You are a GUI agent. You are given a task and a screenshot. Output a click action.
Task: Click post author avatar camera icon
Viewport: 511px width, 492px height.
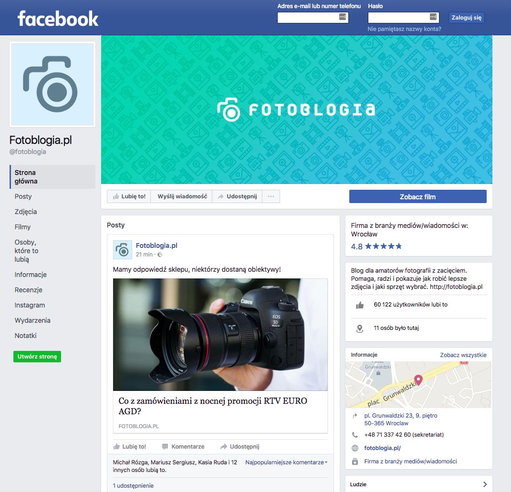(x=122, y=250)
